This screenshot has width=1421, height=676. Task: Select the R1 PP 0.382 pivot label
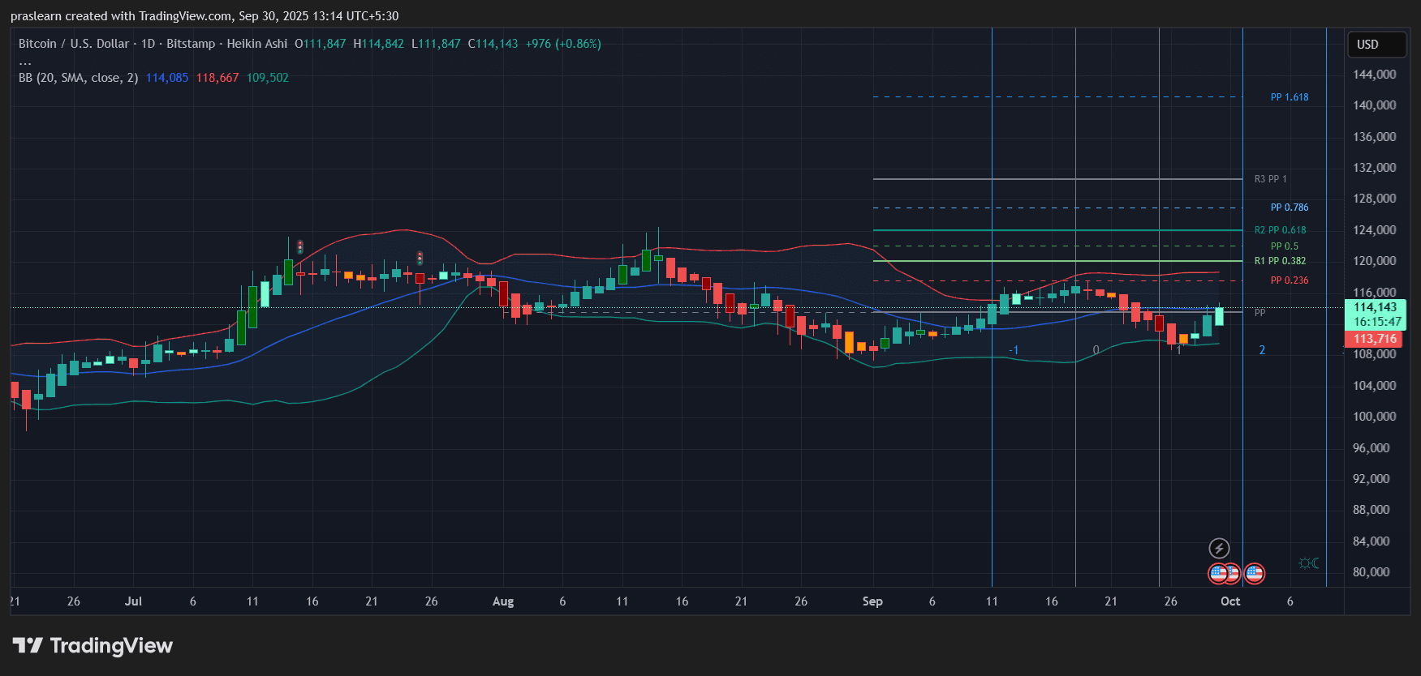1280,261
